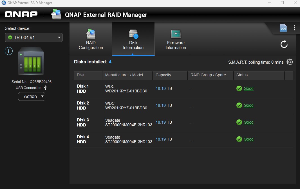This screenshot has height=189, width=300.
Task: Select the Disk Information tab
Action: point(133,39)
